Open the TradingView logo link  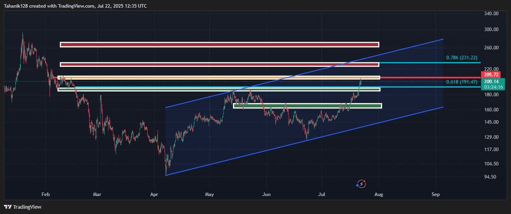click(x=23, y=207)
